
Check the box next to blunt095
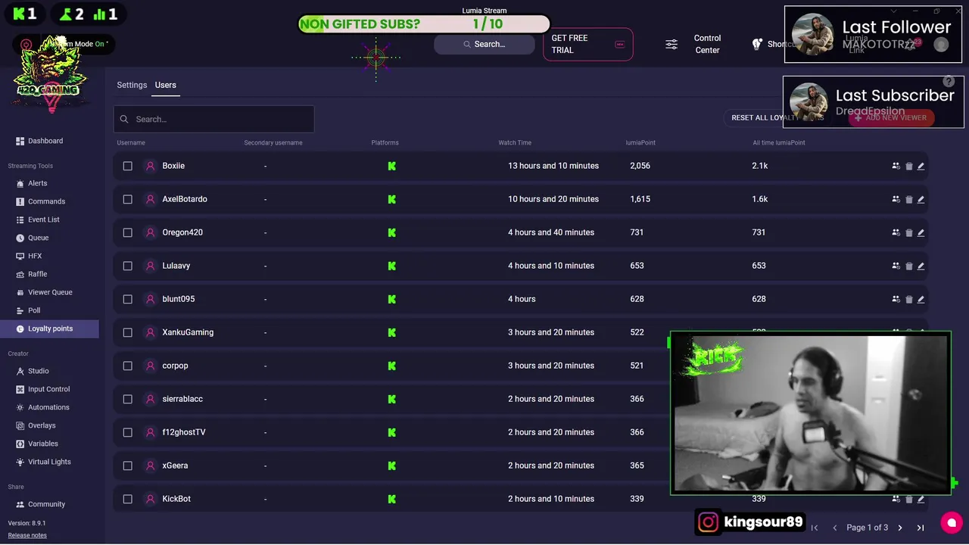(127, 299)
